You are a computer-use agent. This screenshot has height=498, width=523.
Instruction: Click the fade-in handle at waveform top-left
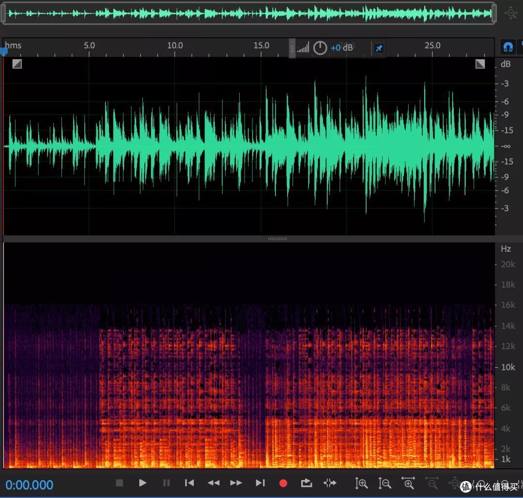[x=17, y=64]
